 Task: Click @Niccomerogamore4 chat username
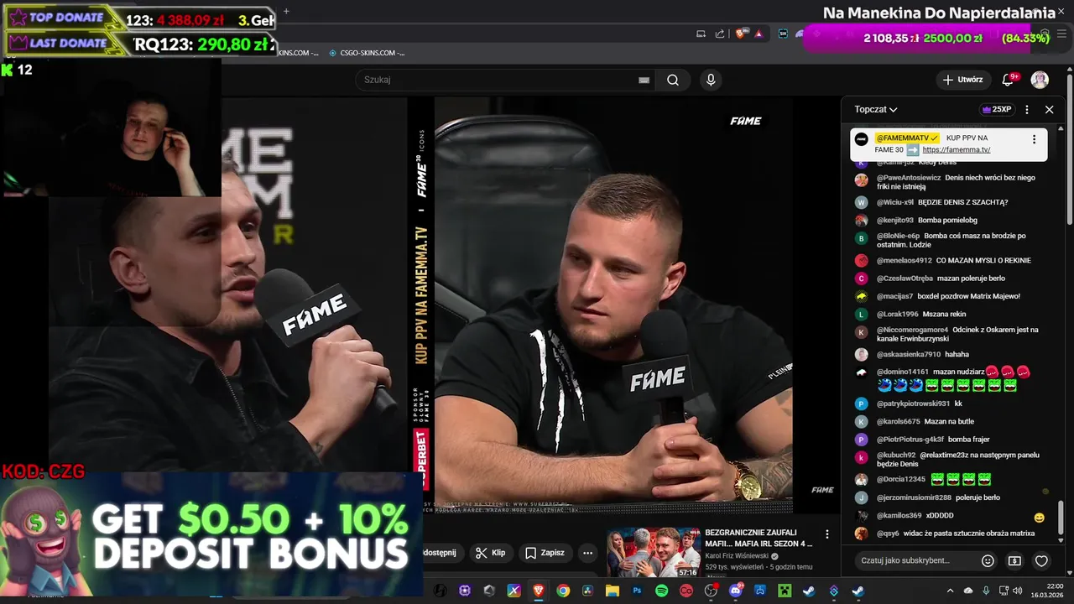click(x=912, y=331)
